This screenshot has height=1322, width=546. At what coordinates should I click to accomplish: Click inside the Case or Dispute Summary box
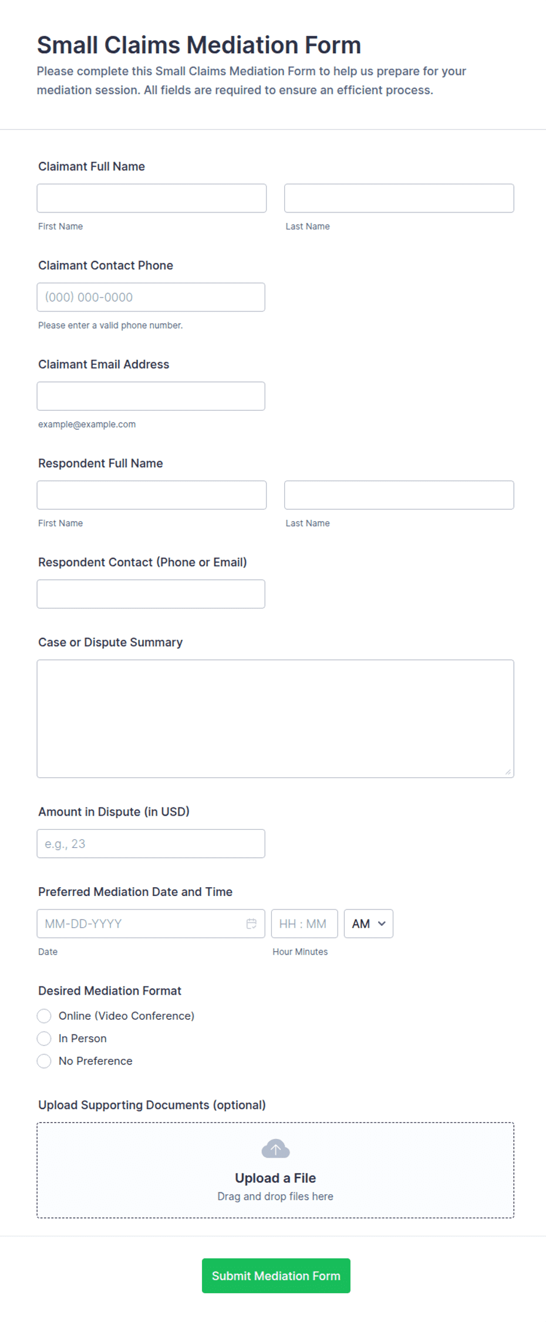pyautogui.click(x=275, y=719)
